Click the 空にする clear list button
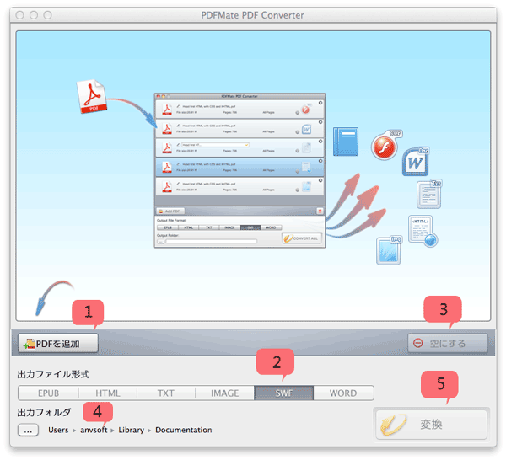 tap(447, 343)
